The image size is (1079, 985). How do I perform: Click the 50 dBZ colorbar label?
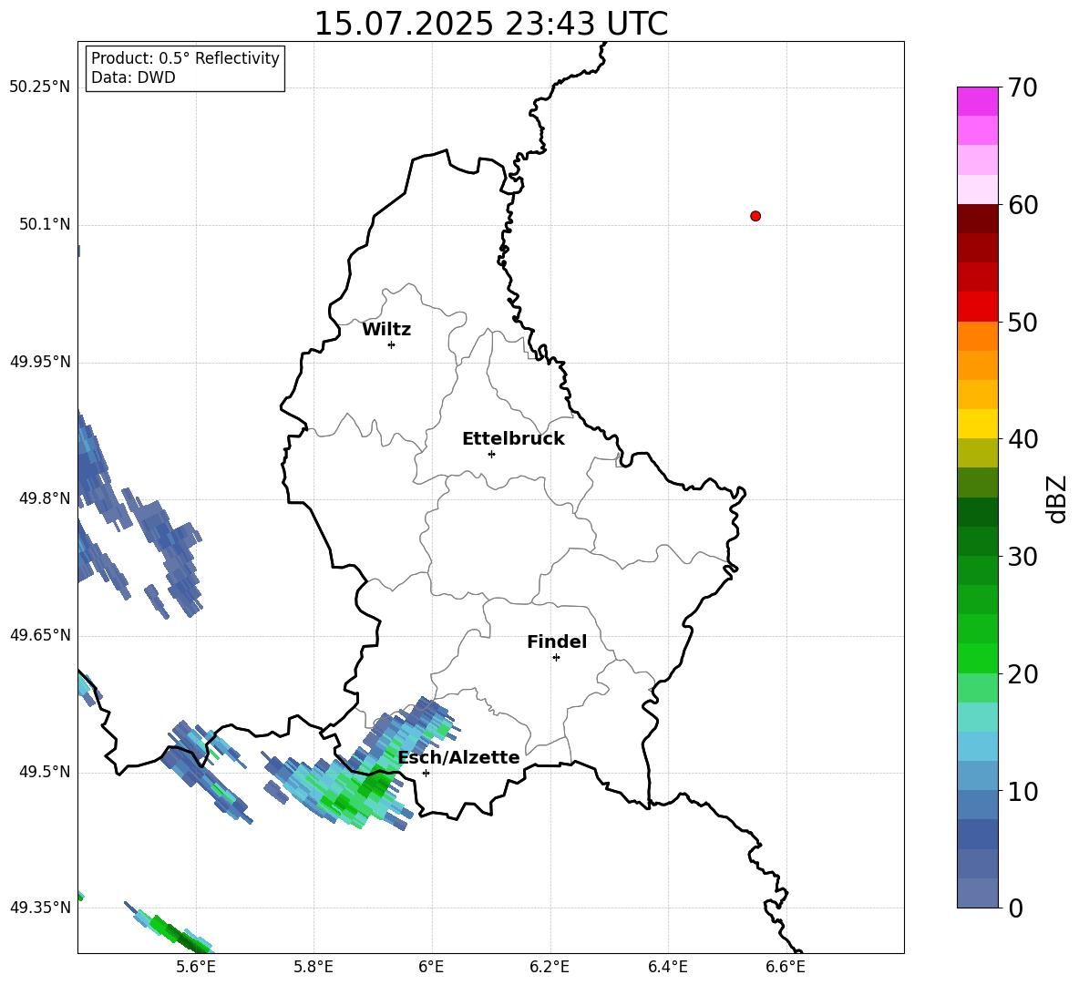[1022, 323]
